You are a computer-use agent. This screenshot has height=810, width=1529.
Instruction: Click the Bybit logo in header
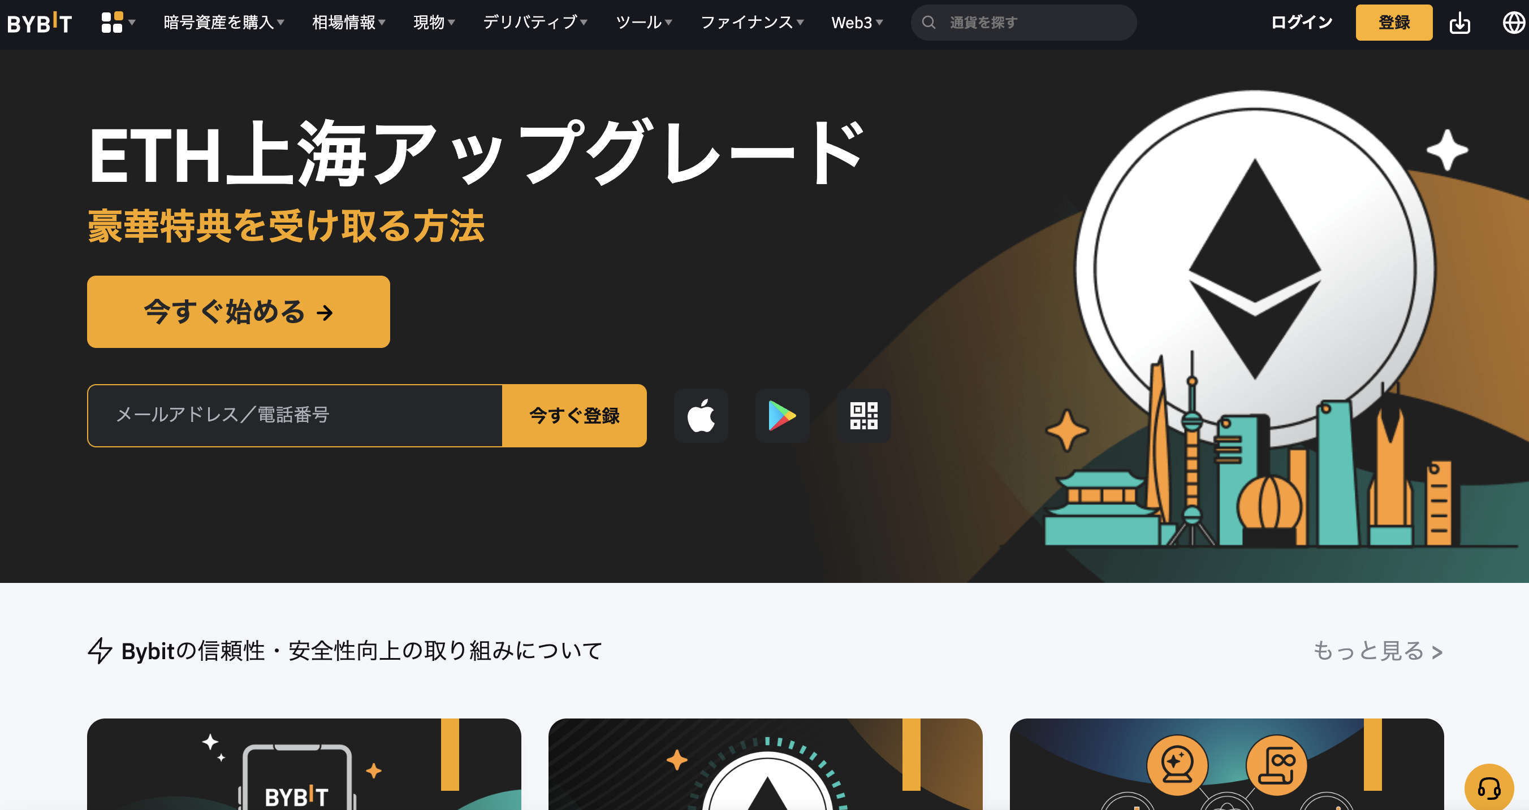point(39,23)
